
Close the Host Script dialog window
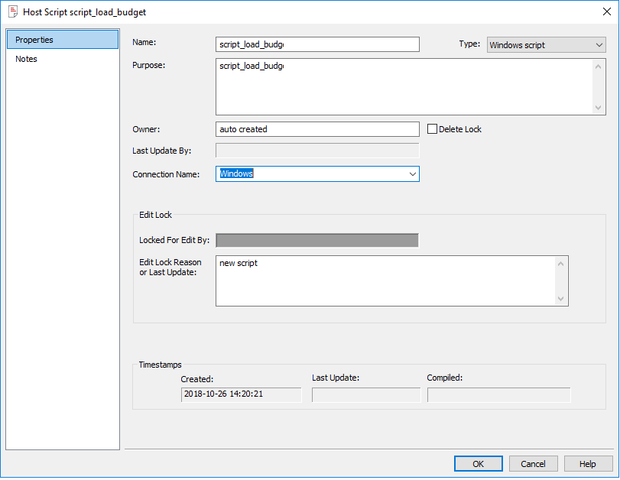pyautogui.click(x=606, y=11)
